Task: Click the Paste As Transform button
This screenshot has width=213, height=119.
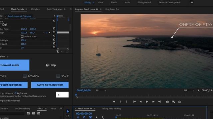Action: pyautogui.click(x=50, y=85)
